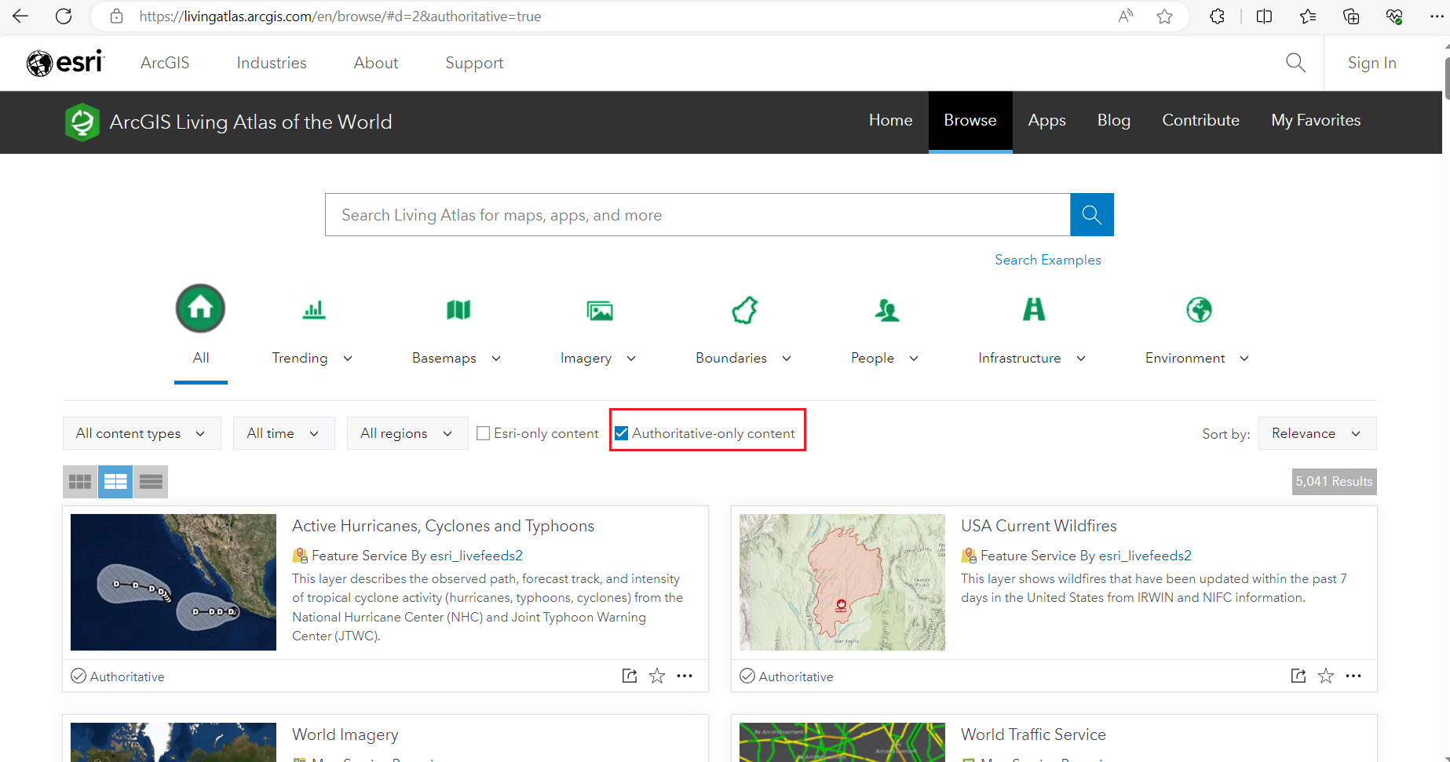Select the People category icon
Image resolution: width=1450 pixels, height=762 pixels.
tap(887, 311)
